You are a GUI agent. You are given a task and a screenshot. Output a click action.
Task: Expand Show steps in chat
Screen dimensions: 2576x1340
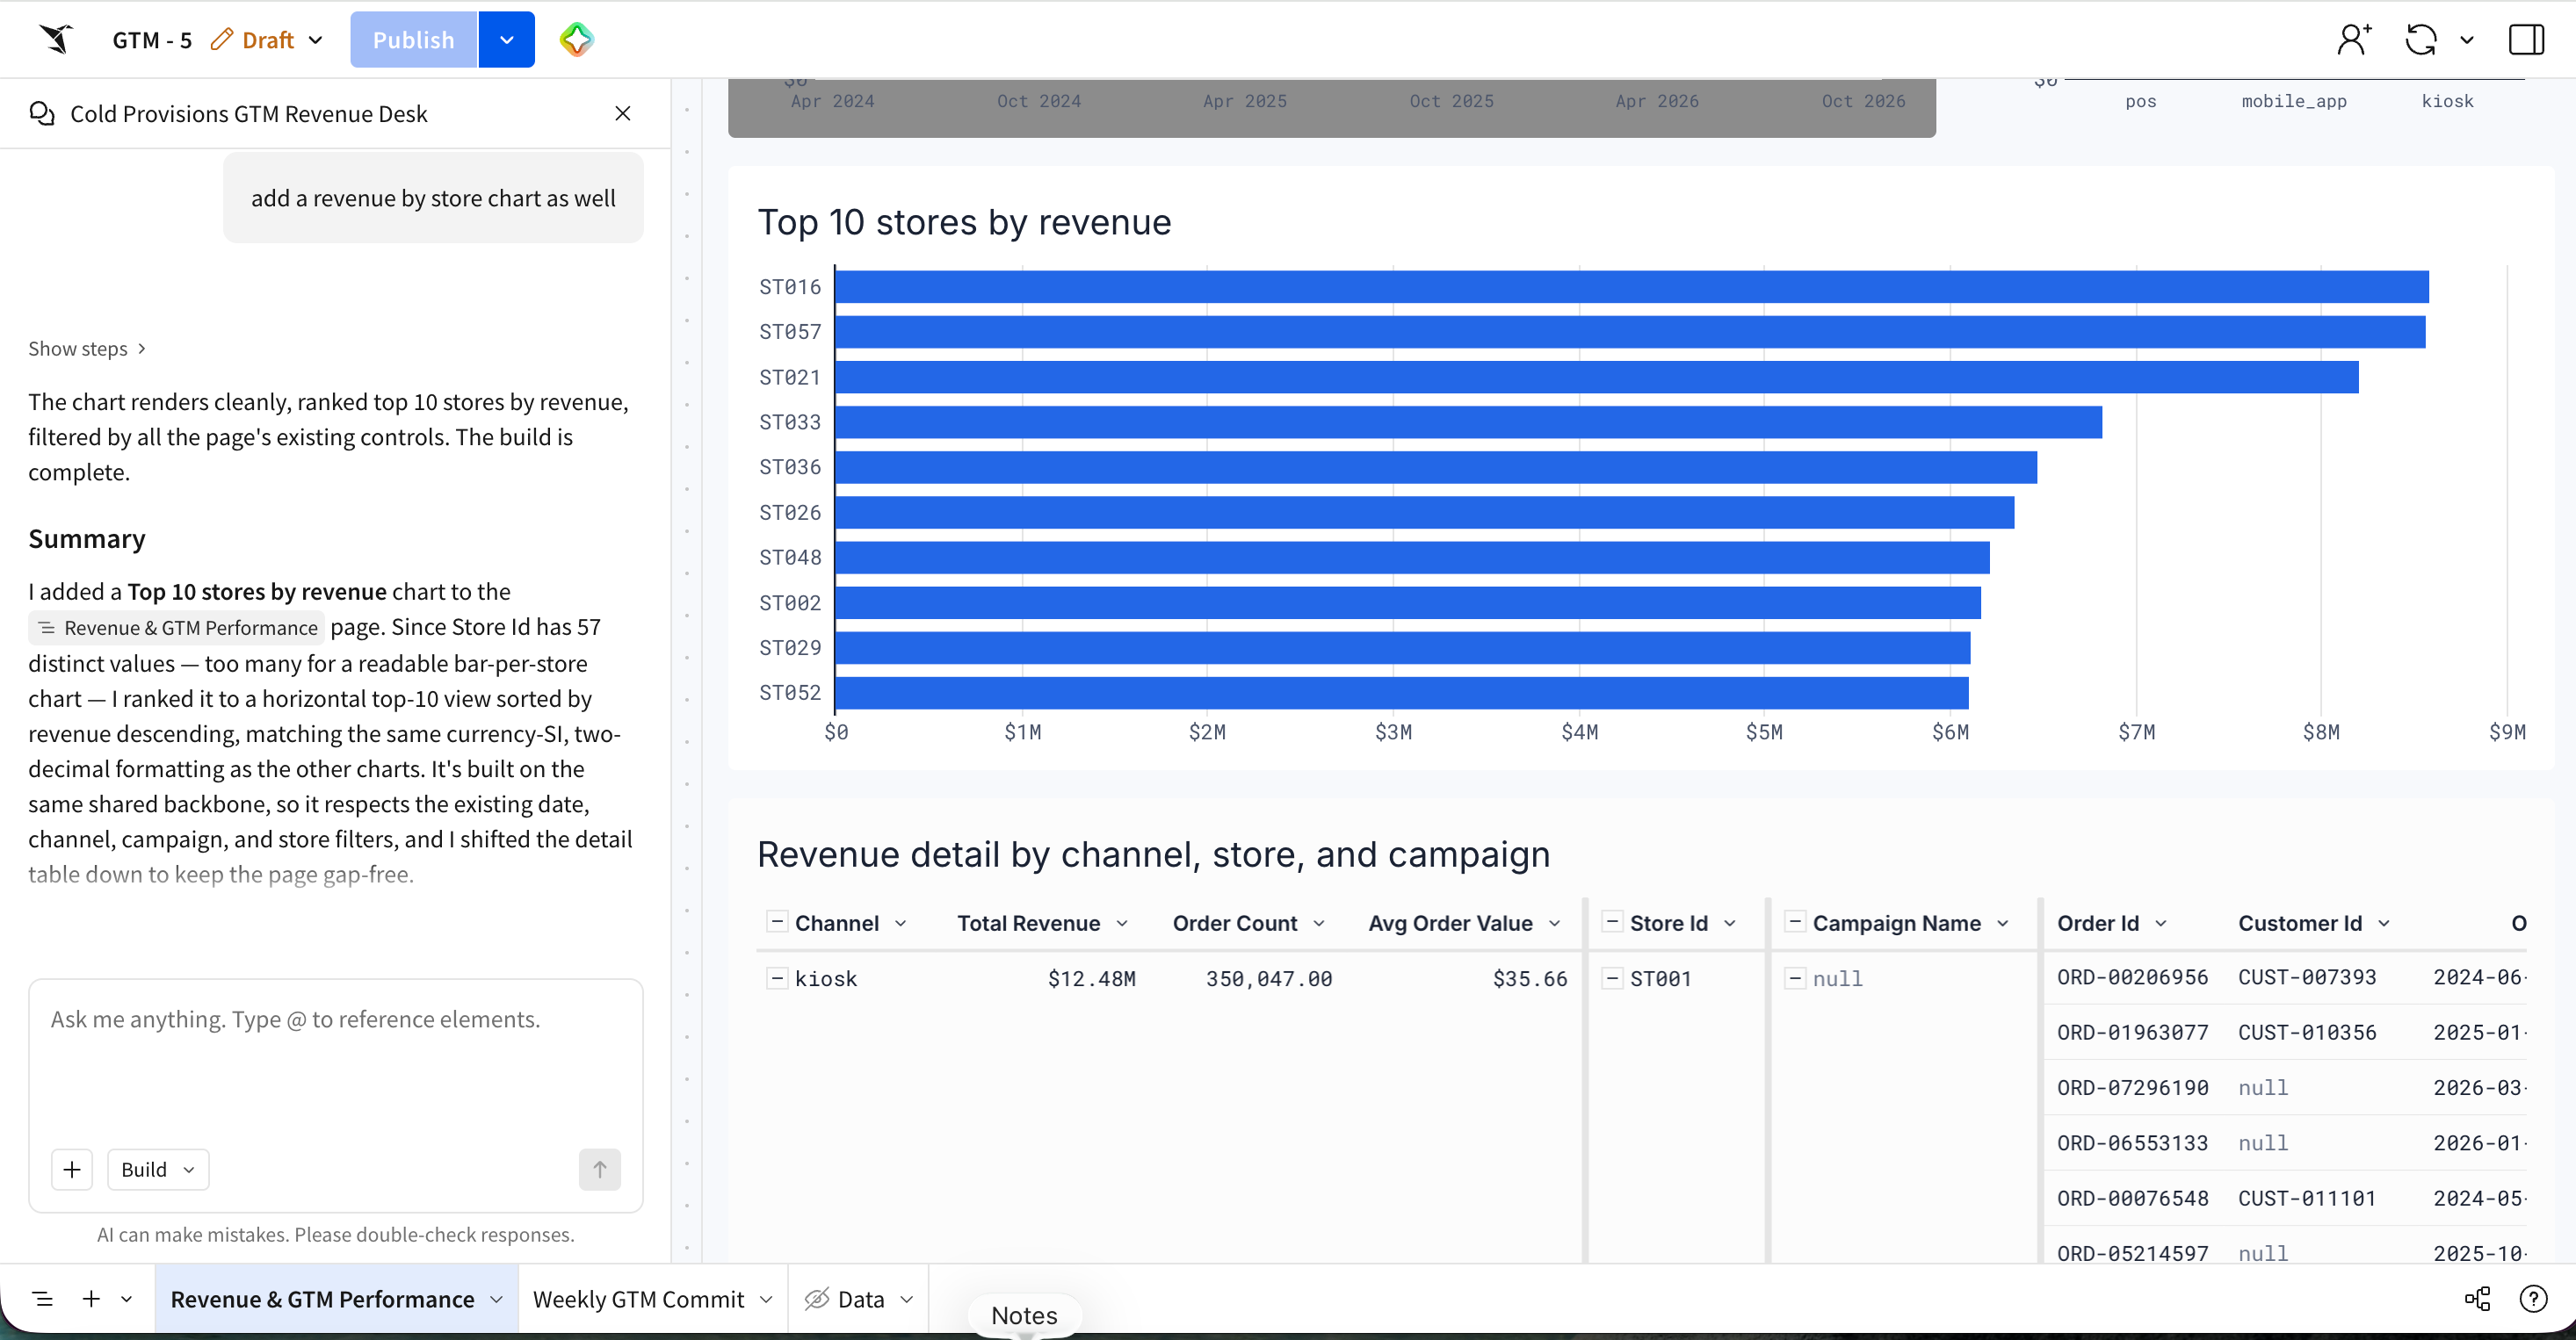(x=87, y=348)
